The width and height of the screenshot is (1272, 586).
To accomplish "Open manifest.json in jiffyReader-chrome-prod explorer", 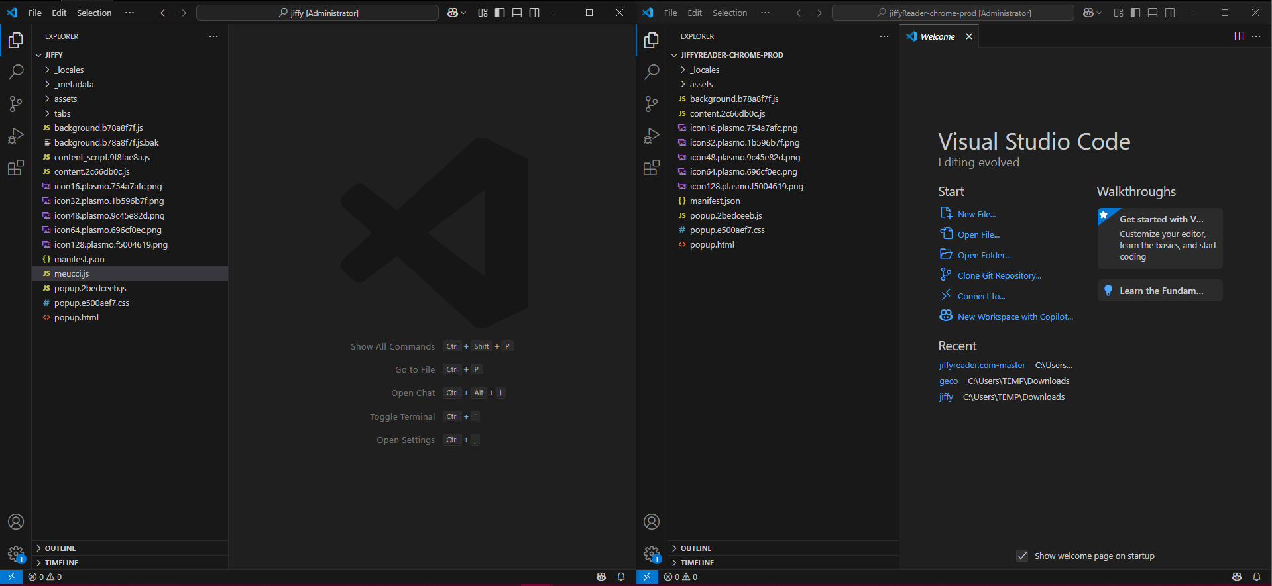I will pyautogui.click(x=783, y=201).
